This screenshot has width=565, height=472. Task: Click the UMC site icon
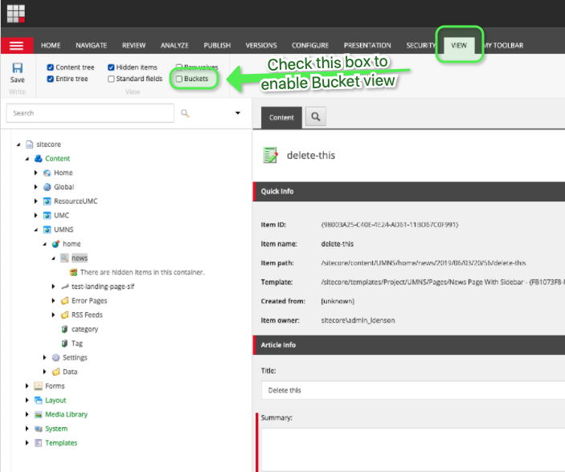[47, 215]
